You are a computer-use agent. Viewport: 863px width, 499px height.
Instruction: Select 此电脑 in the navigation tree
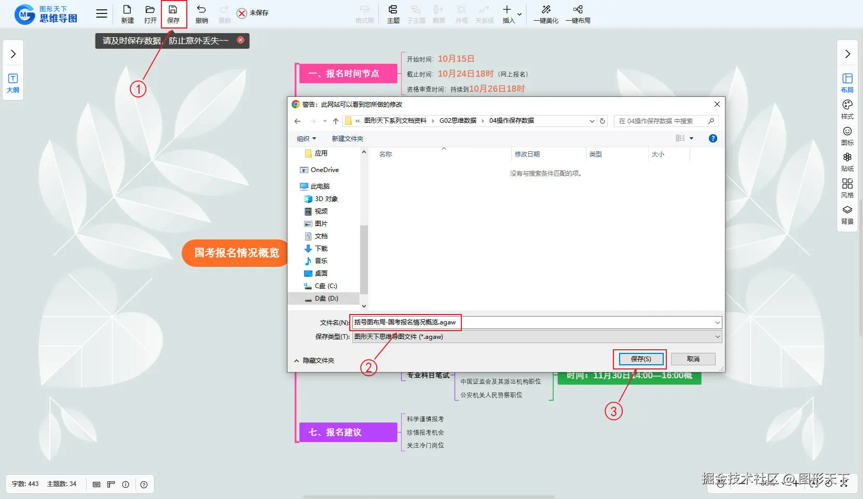click(314, 187)
